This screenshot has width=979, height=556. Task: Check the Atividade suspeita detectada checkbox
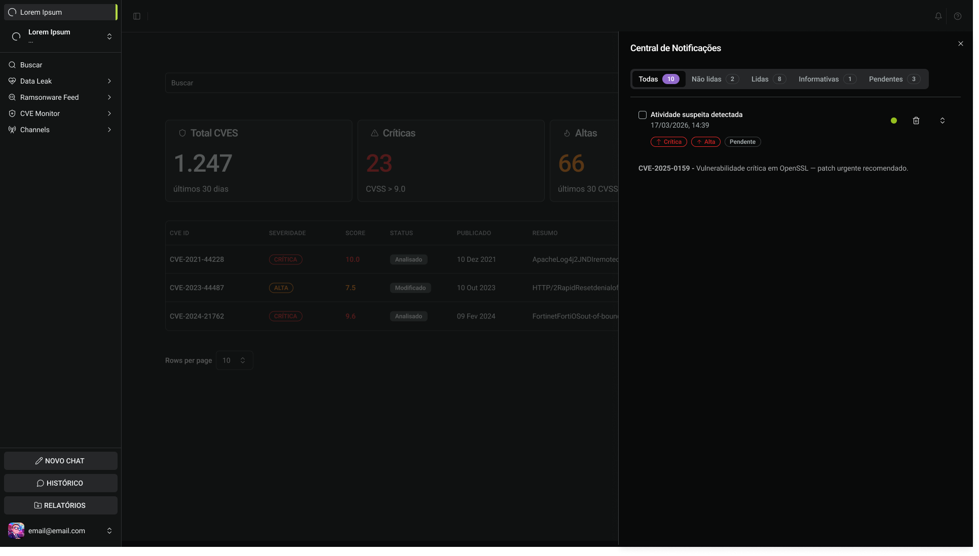click(643, 115)
